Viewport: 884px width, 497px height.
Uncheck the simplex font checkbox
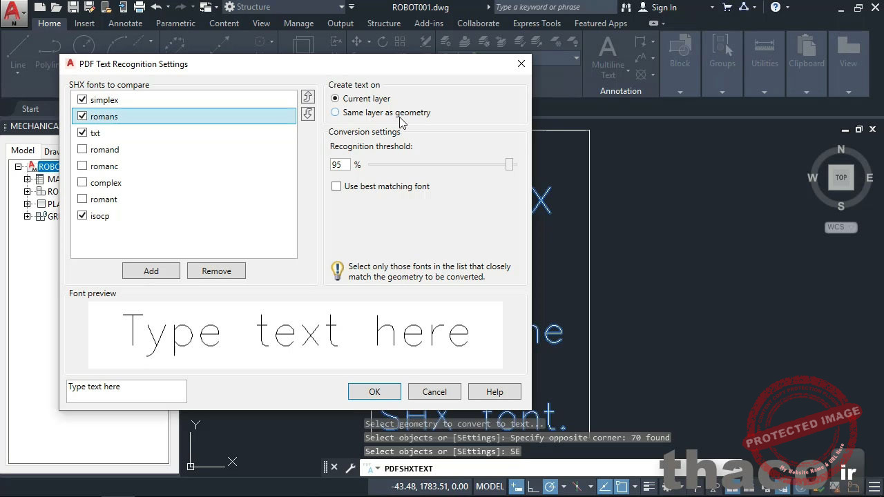pos(82,99)
